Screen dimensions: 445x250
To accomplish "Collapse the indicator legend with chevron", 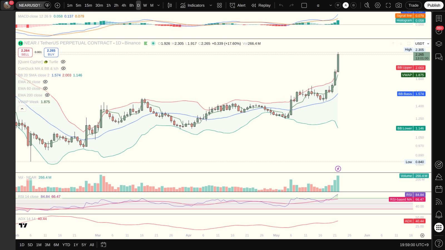I will click(22, 109).
